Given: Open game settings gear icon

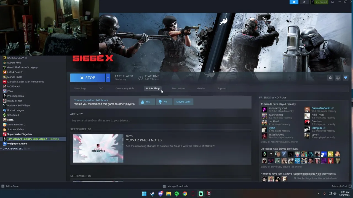Looking at the screenshot, I should tap(330, 78).
